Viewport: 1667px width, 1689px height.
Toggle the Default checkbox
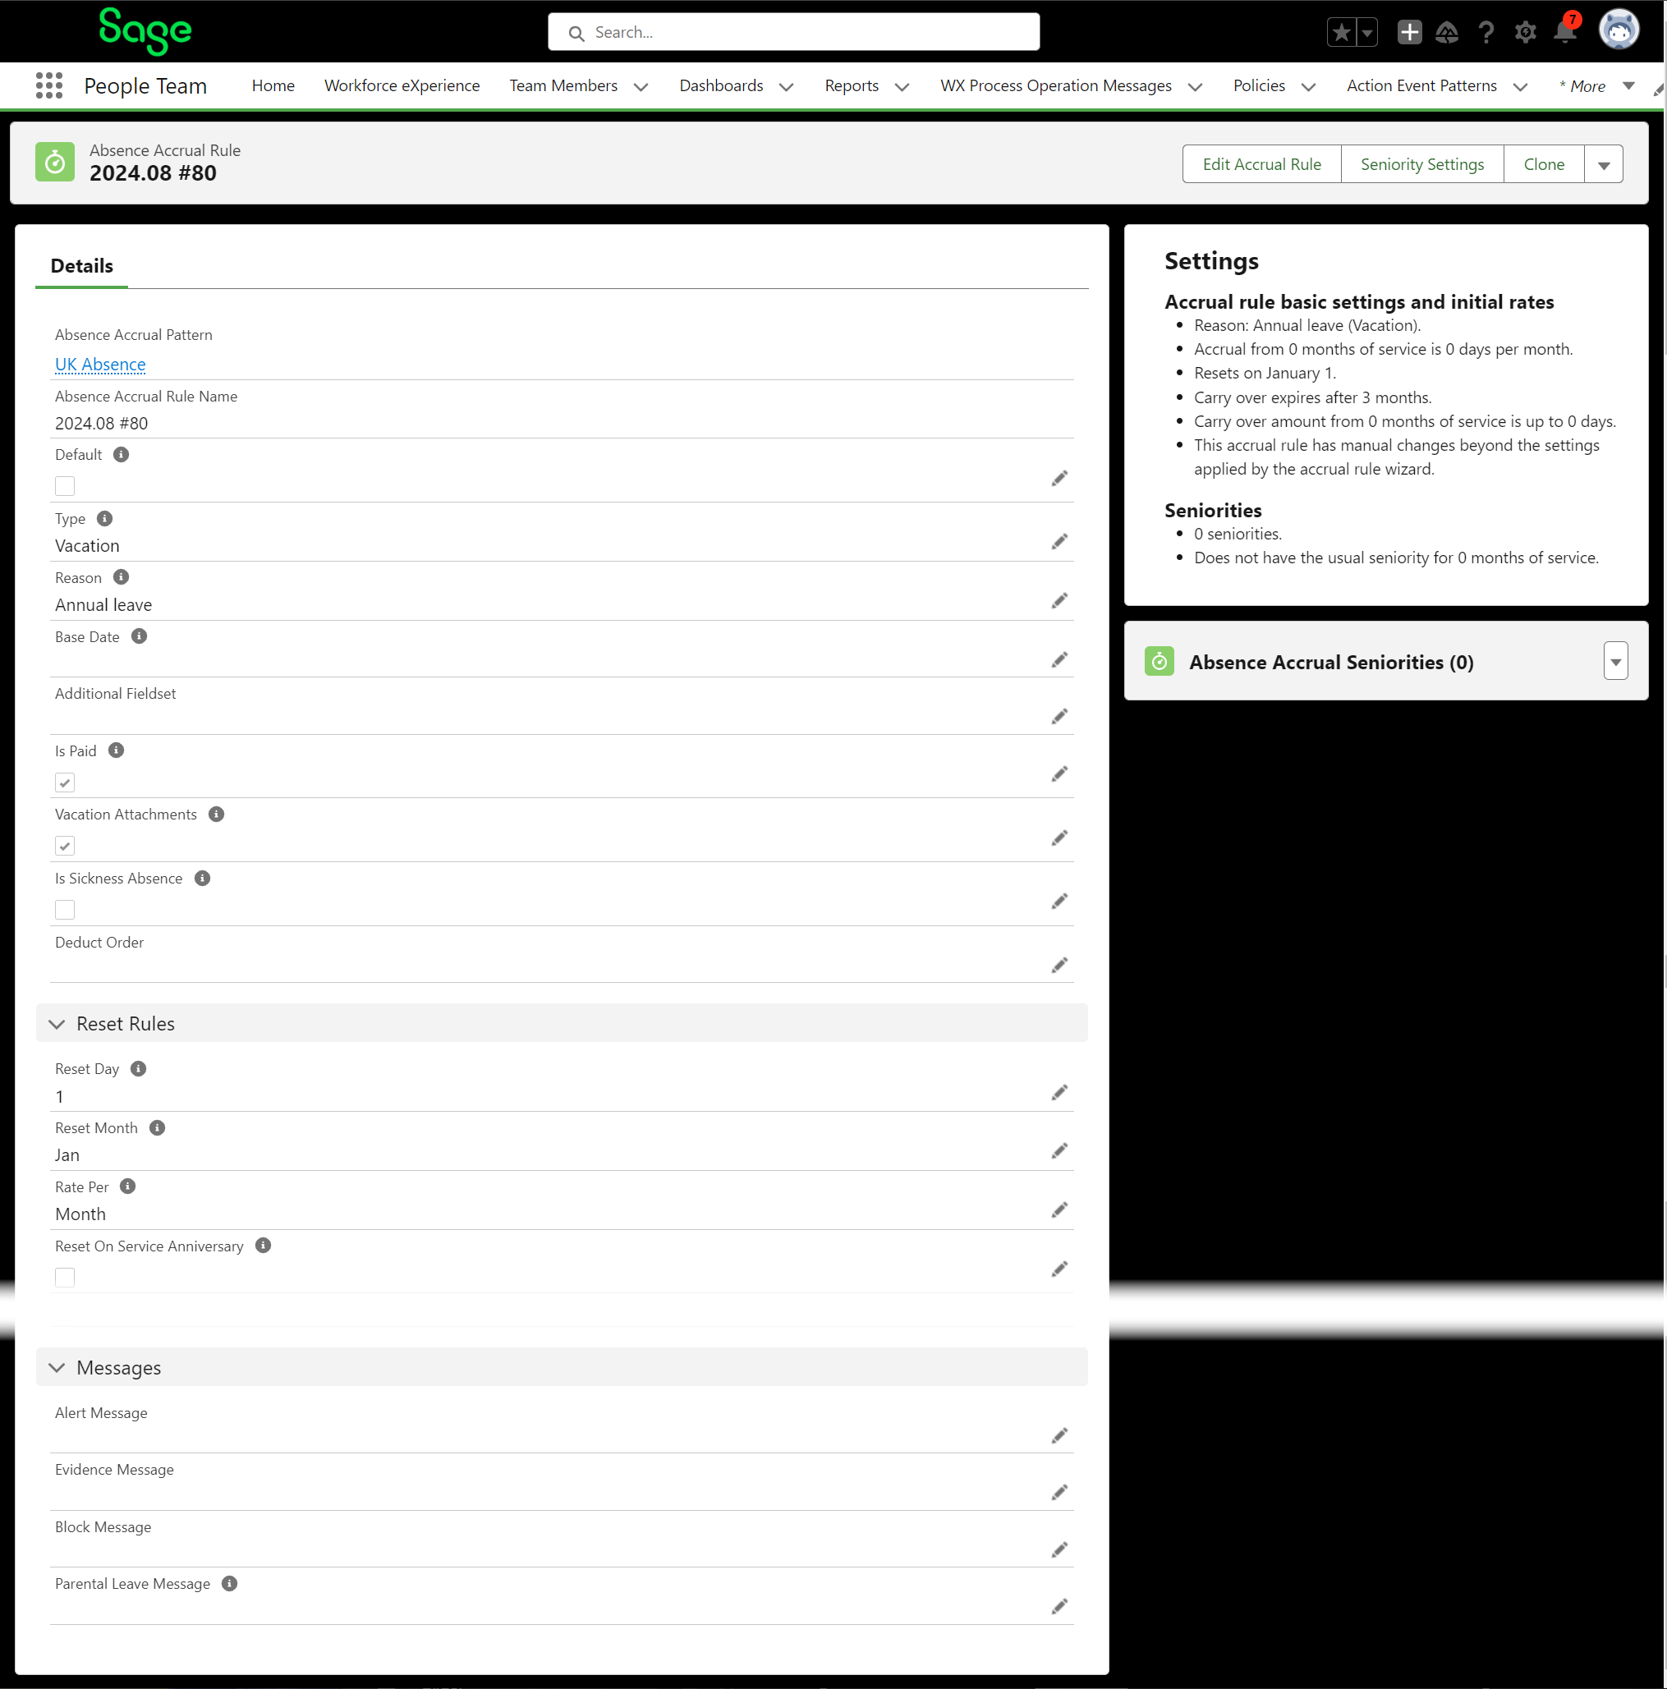tap(65, 486)
